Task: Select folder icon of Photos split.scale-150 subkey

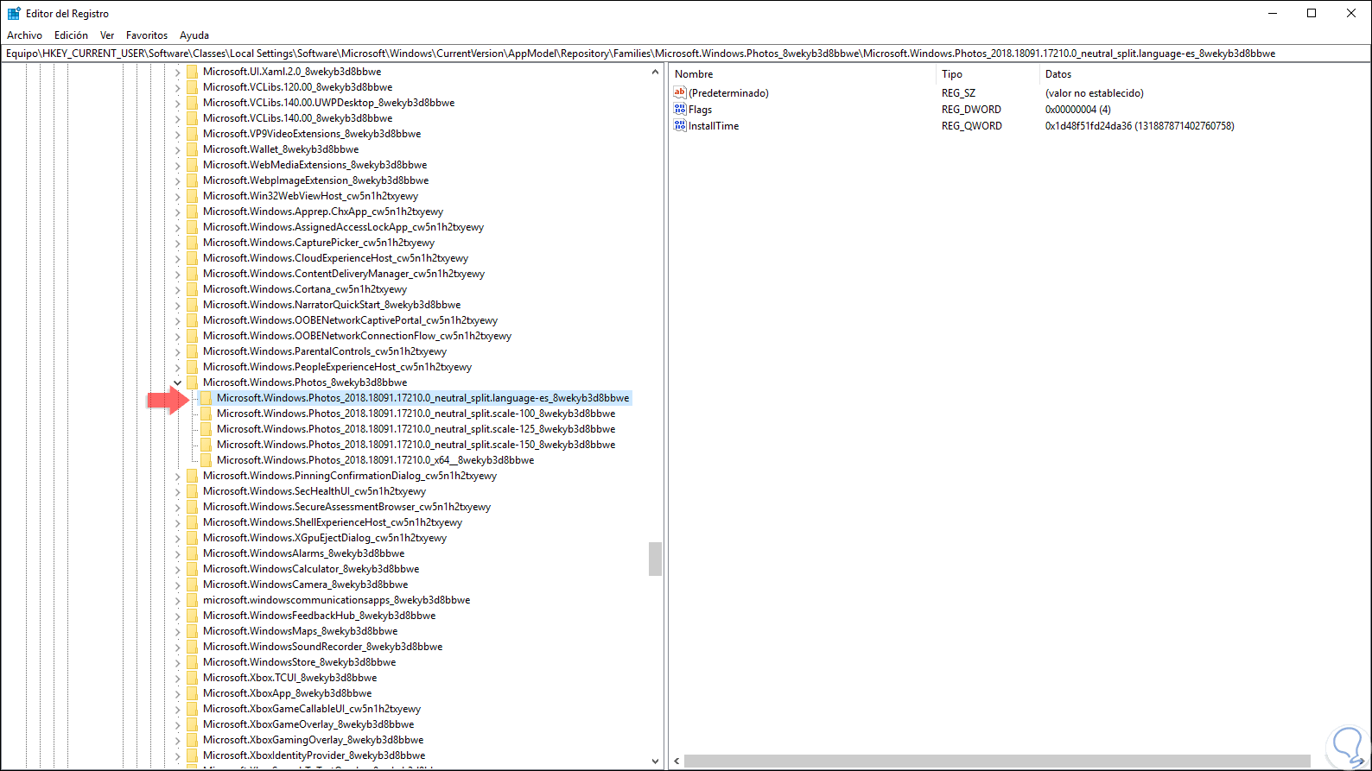Action: [206, 445]
